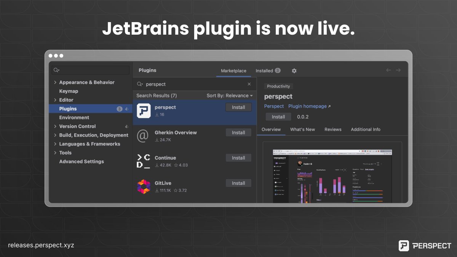The height and width of the screenshot is (257, 457).
Task: Click the project-level icon beside Version Control
Action: pyautogui.click(x=126, y=126)
